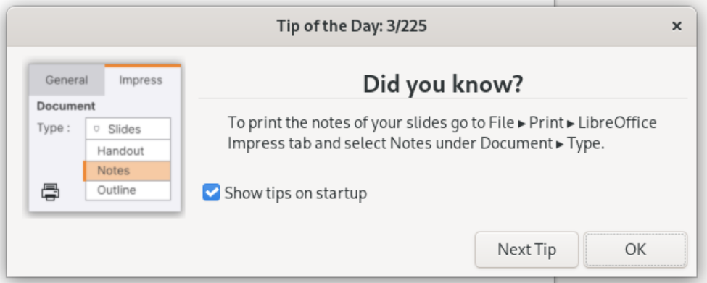
Task: Click the "Tip of the Day: 3/225" title bar
Action: (352, 26)
